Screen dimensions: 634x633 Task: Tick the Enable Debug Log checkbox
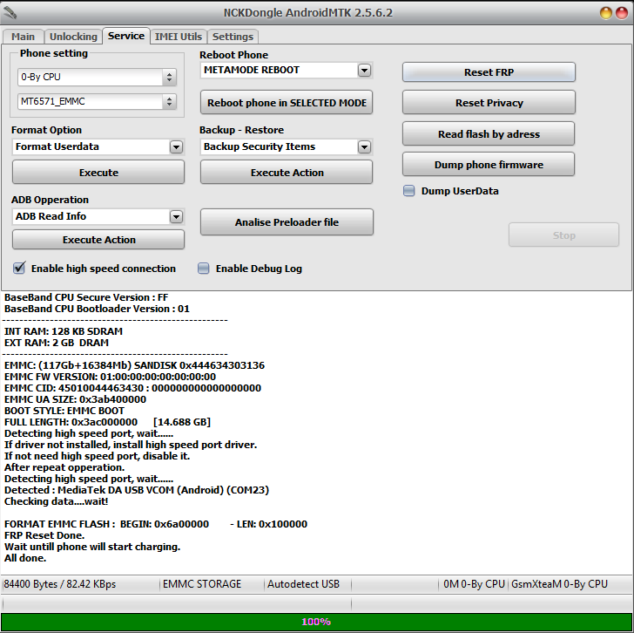point(204,269)
